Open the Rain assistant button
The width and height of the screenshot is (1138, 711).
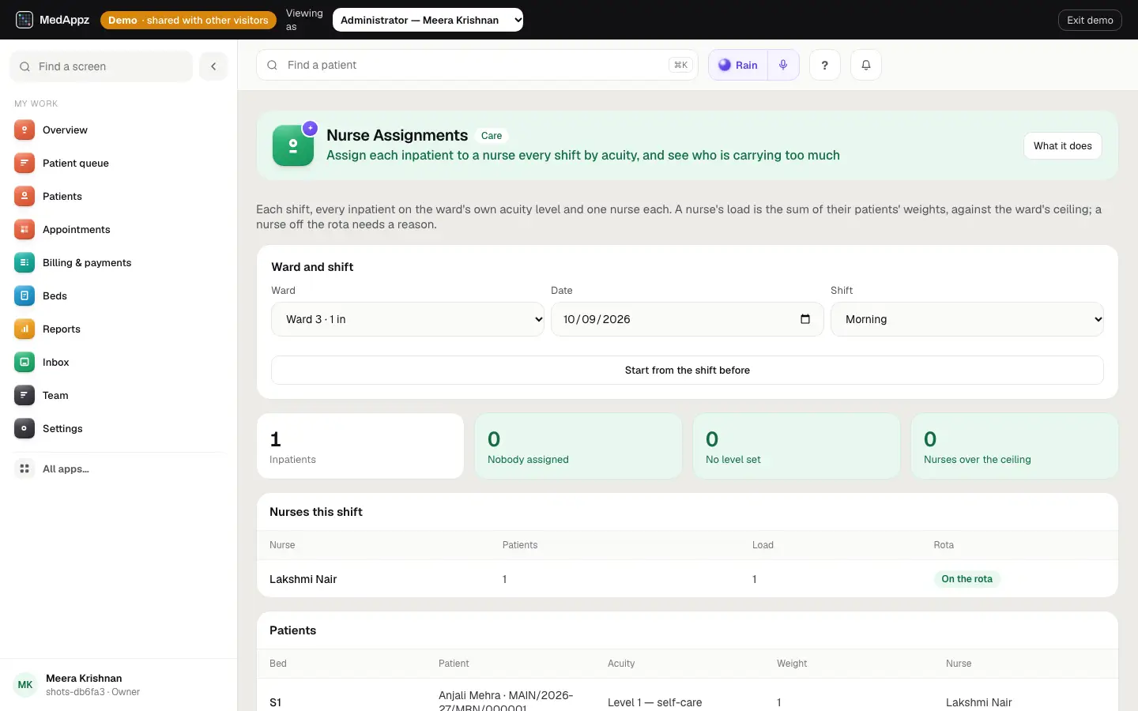(738, 65)
